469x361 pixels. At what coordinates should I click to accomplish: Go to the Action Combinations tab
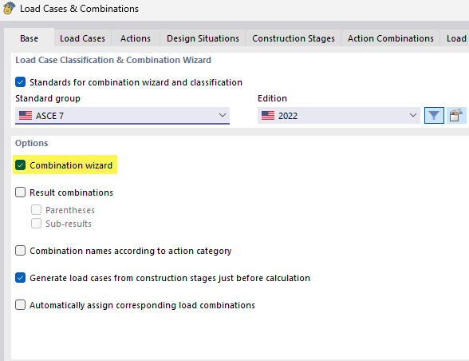click(390, 38)
